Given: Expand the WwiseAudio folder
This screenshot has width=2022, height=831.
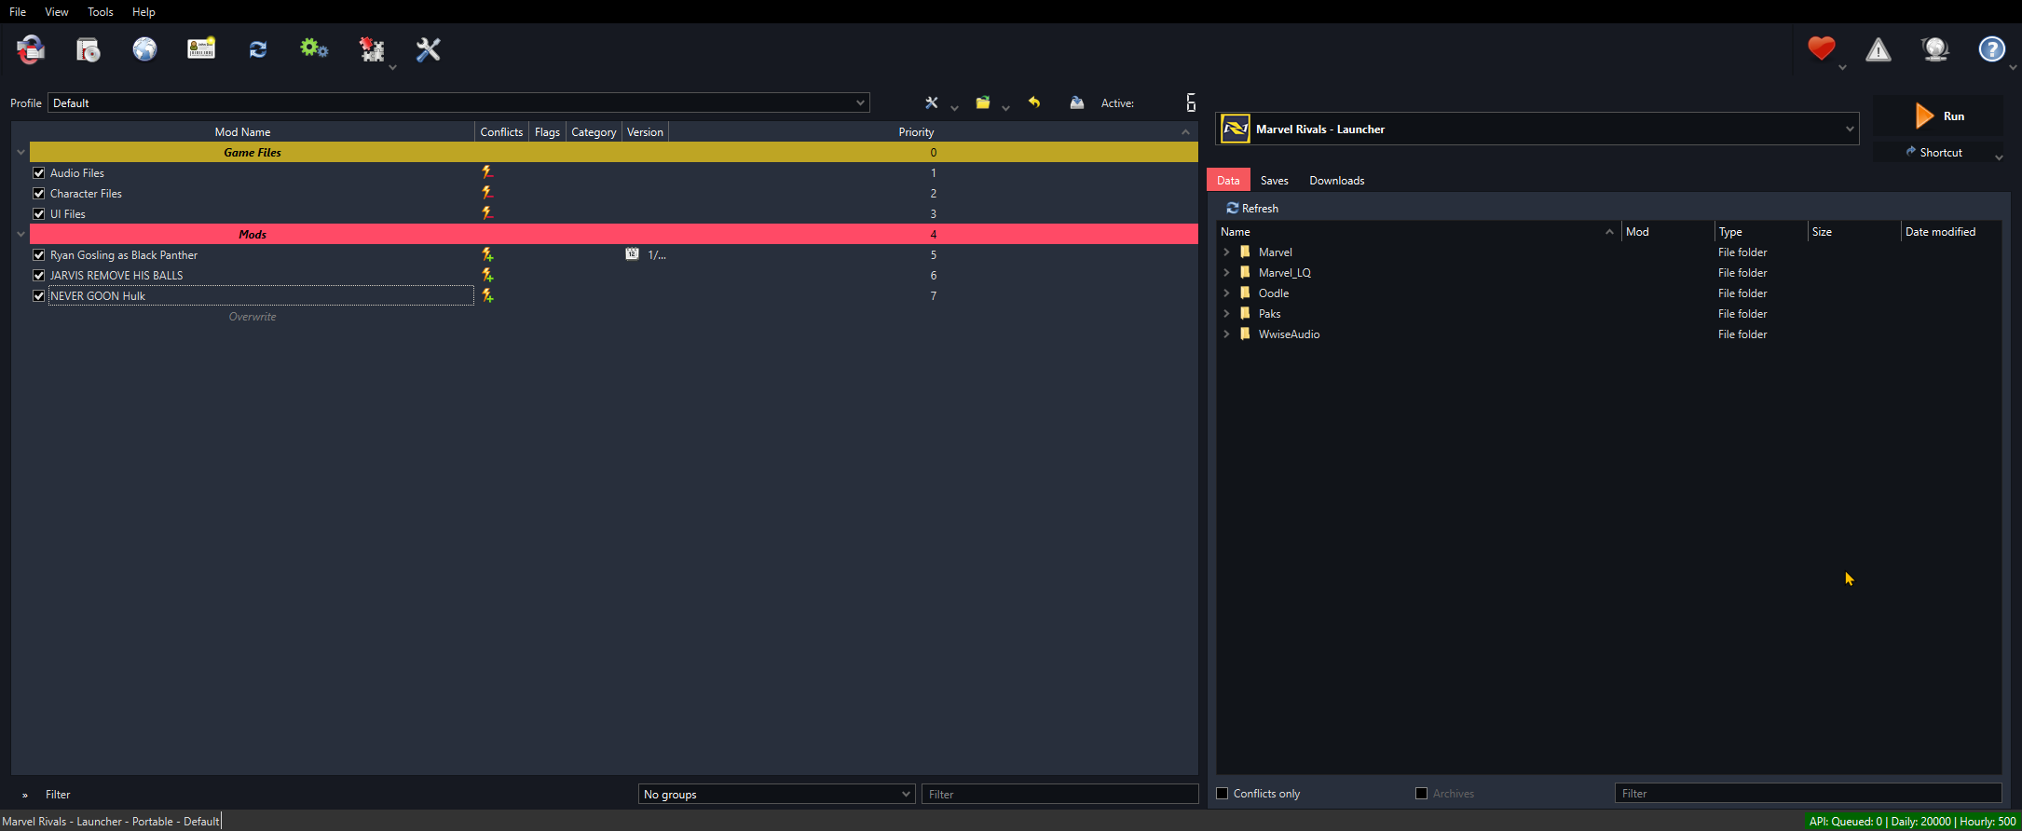Looking at the screenshot, I should tap(1227, 334).
